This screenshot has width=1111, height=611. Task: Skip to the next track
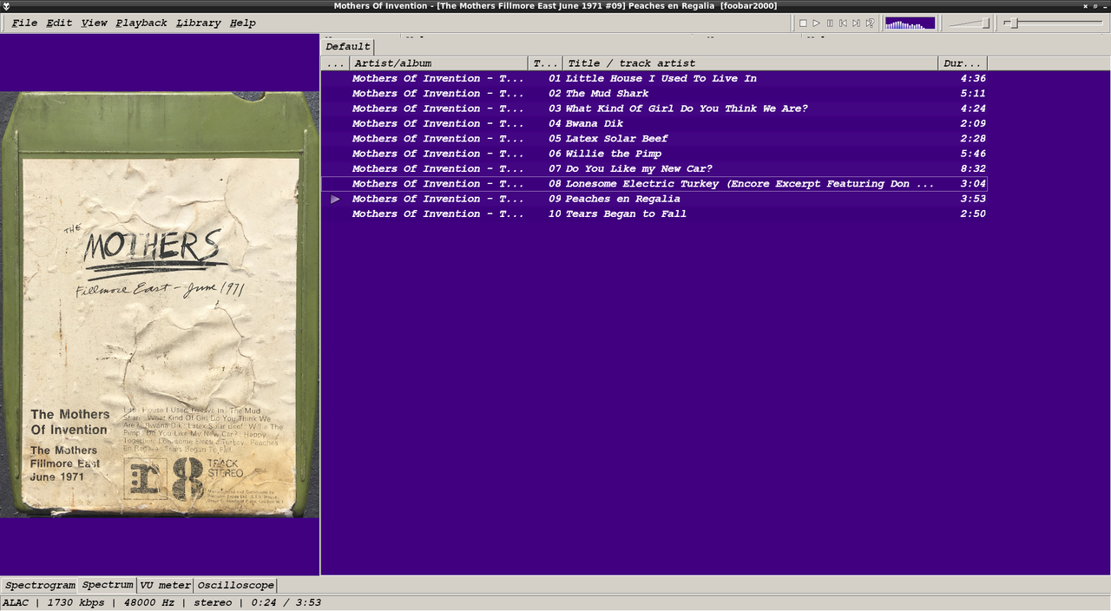point(856,23)
